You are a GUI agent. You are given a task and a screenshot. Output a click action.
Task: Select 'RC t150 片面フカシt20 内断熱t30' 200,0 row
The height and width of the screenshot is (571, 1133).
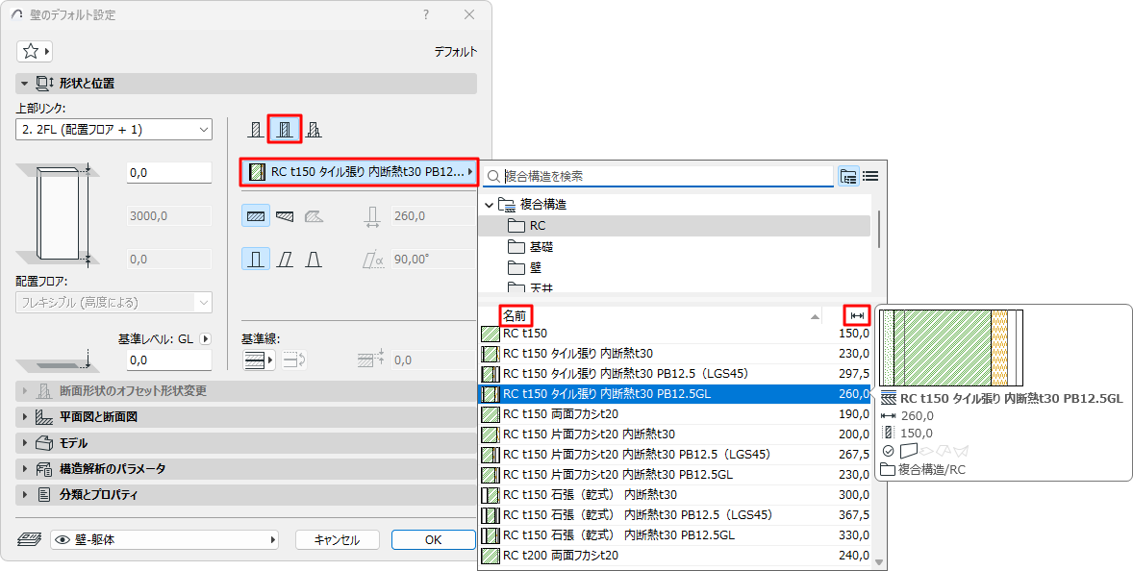click(675, 434)
